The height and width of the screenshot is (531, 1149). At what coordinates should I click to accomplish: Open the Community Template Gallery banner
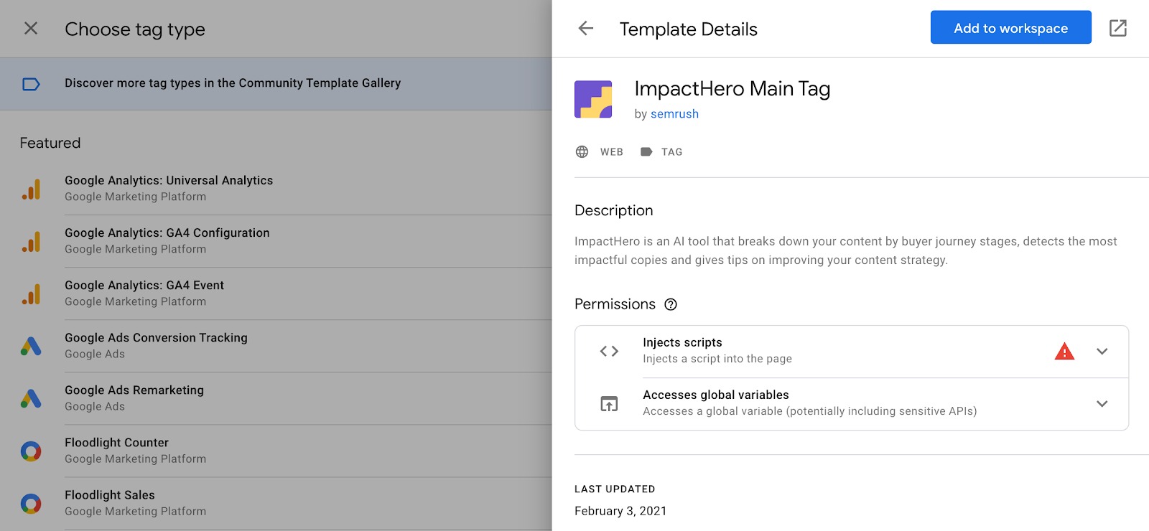276,84
